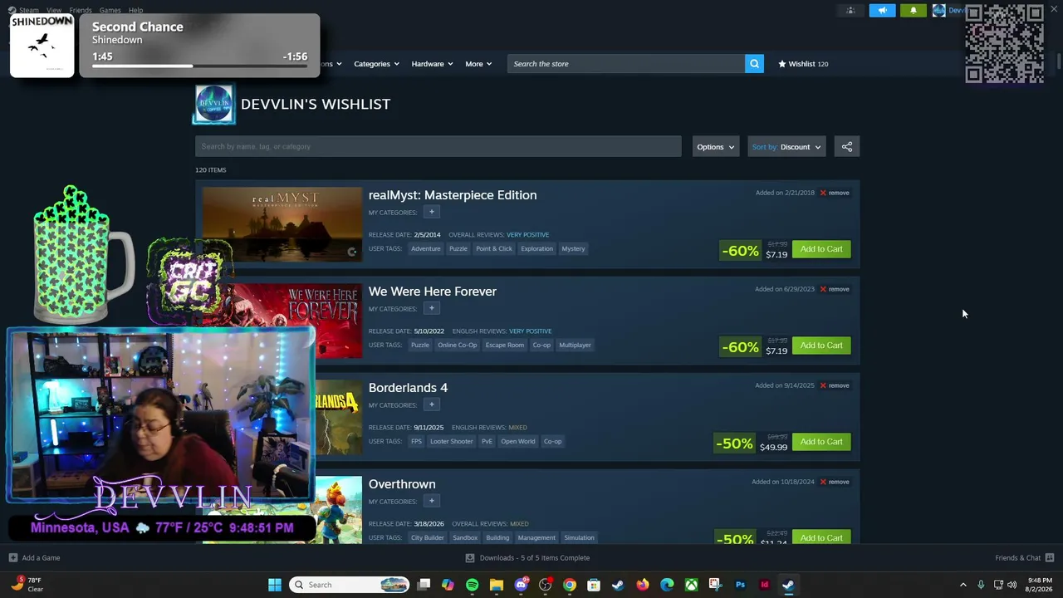Open Photoshop from the taskbar

click(740, 585)
